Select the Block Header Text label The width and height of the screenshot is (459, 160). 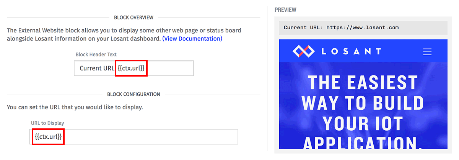[96, 54]
